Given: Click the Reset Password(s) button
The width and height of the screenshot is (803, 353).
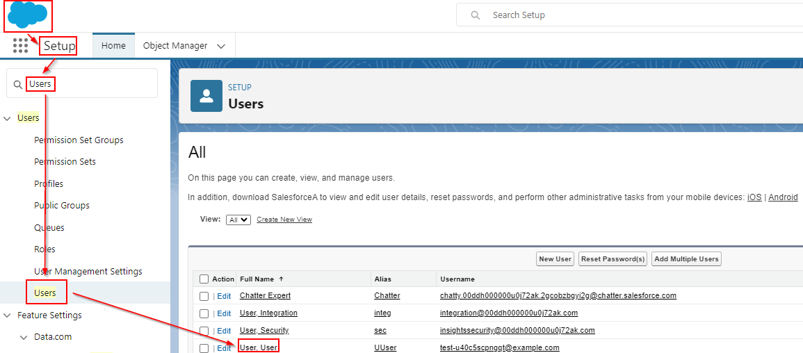Looking at the screenshot, I should [x=613, y=259].
